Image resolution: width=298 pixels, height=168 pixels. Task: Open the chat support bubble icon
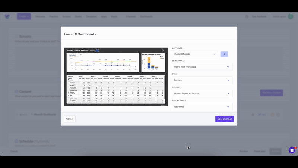[292, 150]
